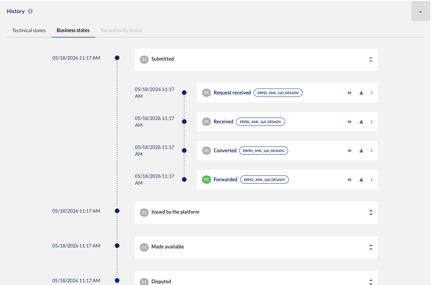Collapse the History panel with minus button
Image resolution: width=433 pixels, height=285 pixels.
[x=421, y=12]
